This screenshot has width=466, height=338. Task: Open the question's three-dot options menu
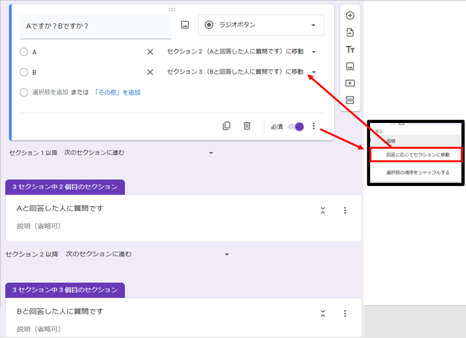point(313,126)
